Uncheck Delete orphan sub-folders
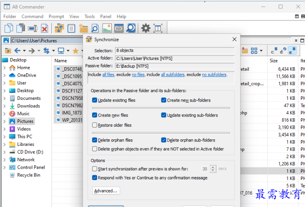Image resolution: width=305 pixels, height=207 pixels. point(164,140)
